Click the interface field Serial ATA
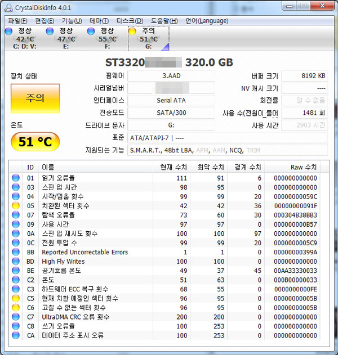 (171, 100)
